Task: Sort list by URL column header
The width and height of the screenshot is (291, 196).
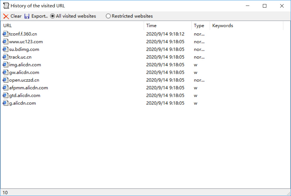Action: click(73, 26)
